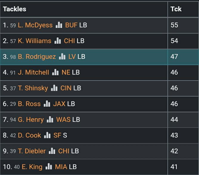This screenshot has width=199, height=175.
Task: Click bar chart icon beside T. Shinsky
Action: coord(54,88)
